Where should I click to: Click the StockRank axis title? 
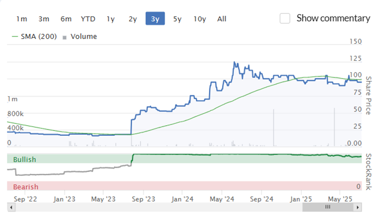coord(369,172)
